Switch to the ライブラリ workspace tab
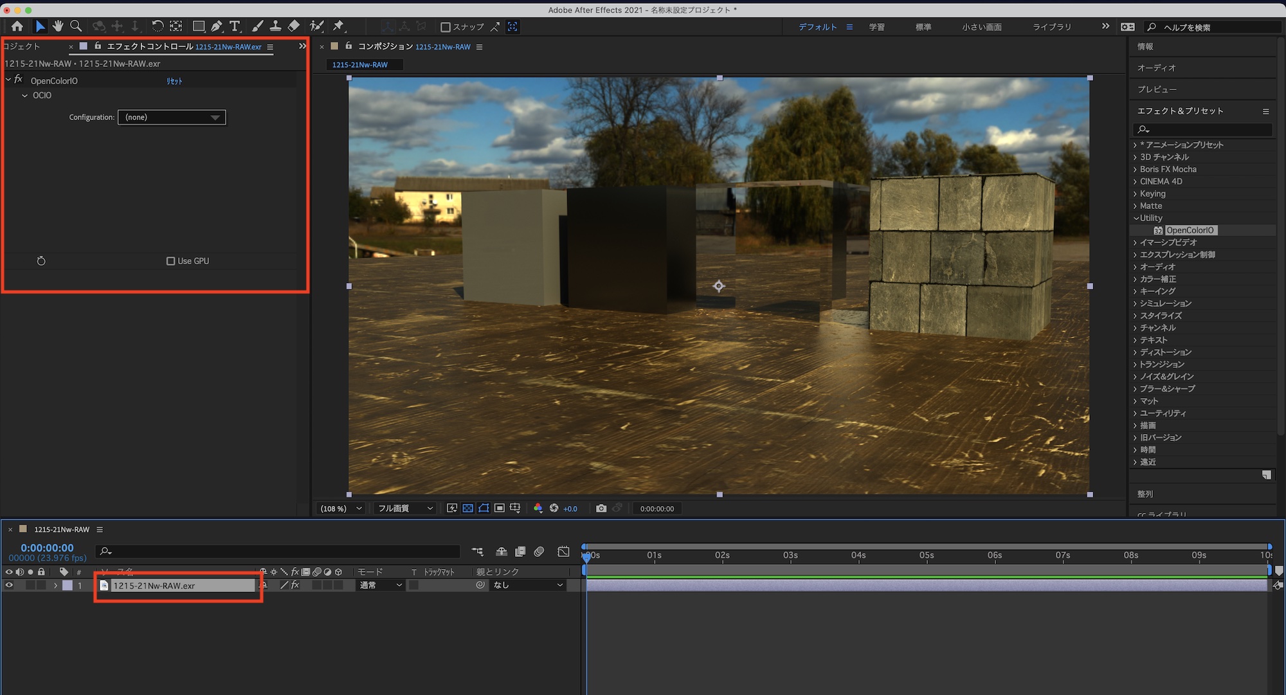The height and width of the screenshot is (695, 1286). click(x=1051, y=27)
